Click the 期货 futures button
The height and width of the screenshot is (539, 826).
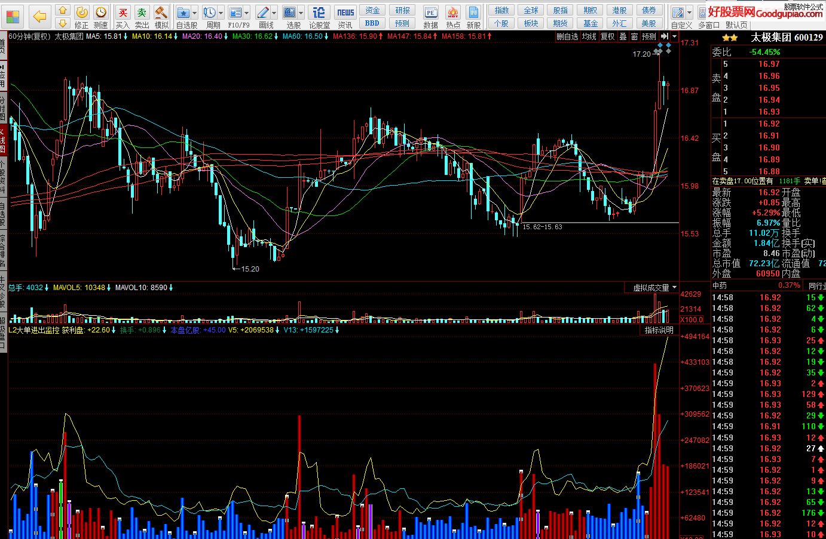pos(560,23)
